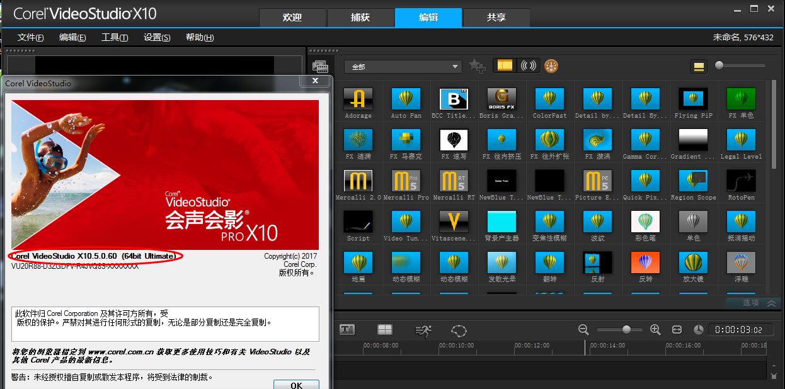
Task: Pick the Boris Graffiti filter
Action: [501, 99]
